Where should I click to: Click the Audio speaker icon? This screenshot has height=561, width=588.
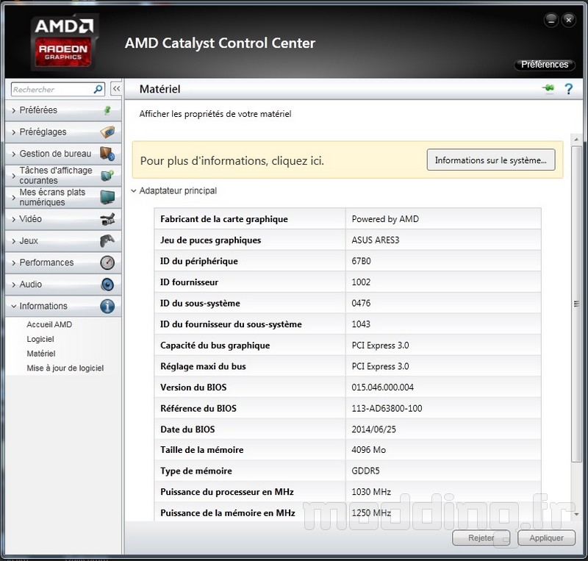point(107,285)
